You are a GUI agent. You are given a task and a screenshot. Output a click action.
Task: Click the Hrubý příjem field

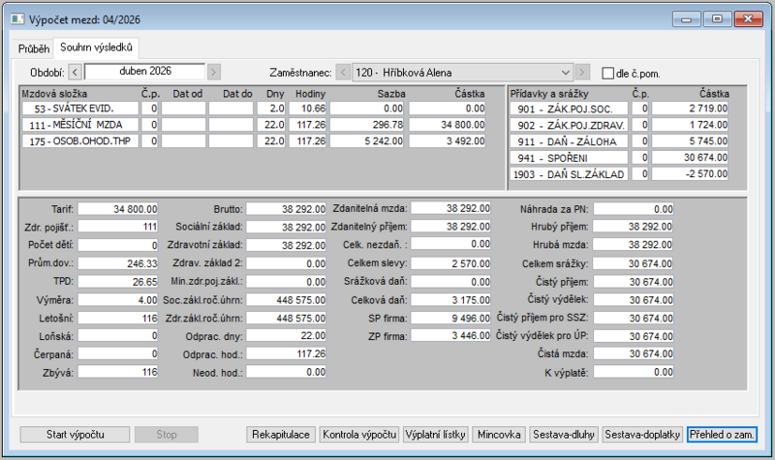pyautogui.click(x=634, y=227)
